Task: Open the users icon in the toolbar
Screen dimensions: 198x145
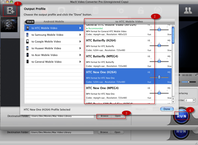Action: point(188,11)
